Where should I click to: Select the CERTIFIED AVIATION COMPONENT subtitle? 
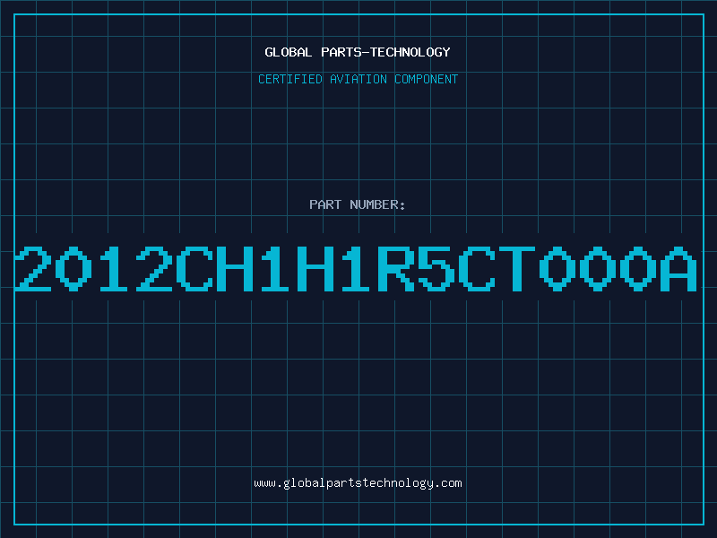coord(358,79)
